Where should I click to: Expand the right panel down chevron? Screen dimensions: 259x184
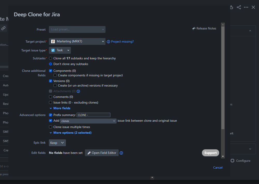point(250,149)
